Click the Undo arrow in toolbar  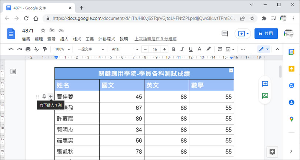click(x=11, y=49)
